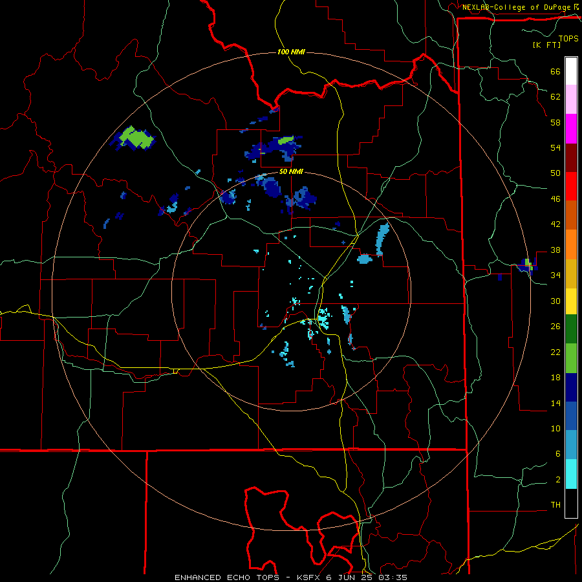Image resolution: width=582 pixels, height=582 pixels.
Task: Click the '66' legend value
Action: click(x=555, y=72)
